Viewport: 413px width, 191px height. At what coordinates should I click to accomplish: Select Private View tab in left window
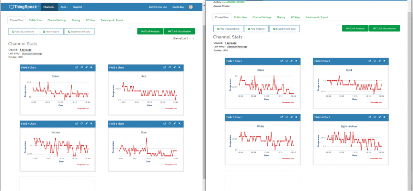click(17, 20)
